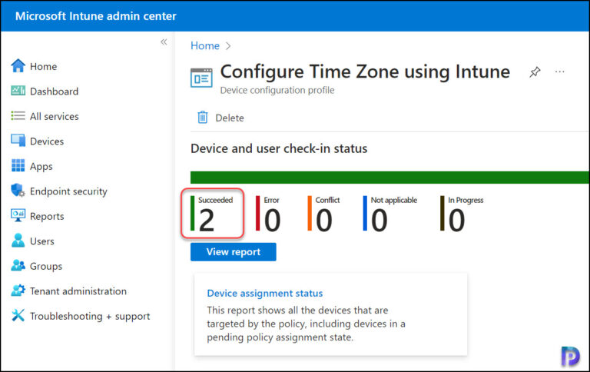
Task: Click the trash can Delete icon
Action: (203, 118)
